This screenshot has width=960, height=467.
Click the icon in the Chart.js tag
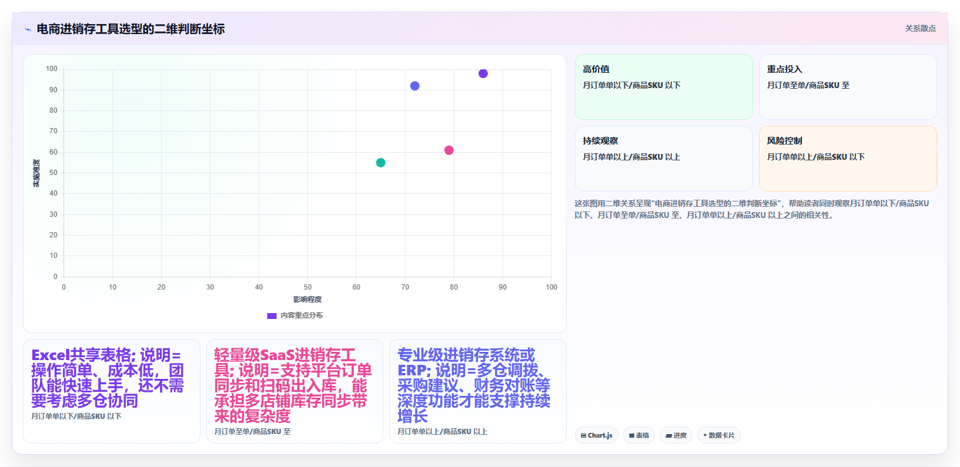point(583,435)
